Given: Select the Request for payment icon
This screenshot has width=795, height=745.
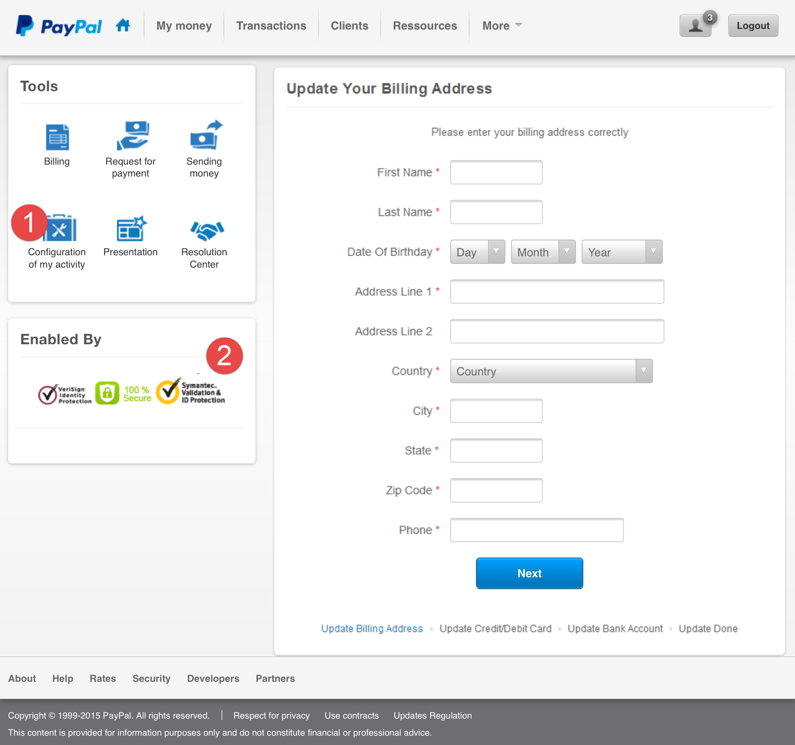Looking at the screenshot, I should pos(132,136).
